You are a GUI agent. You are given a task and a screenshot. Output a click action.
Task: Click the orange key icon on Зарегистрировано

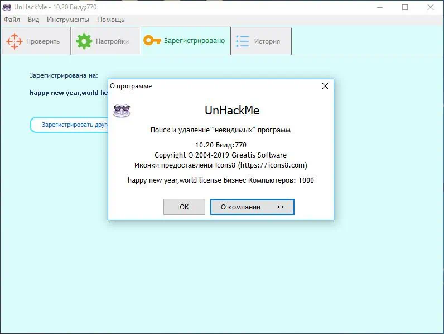pos(152,41)
